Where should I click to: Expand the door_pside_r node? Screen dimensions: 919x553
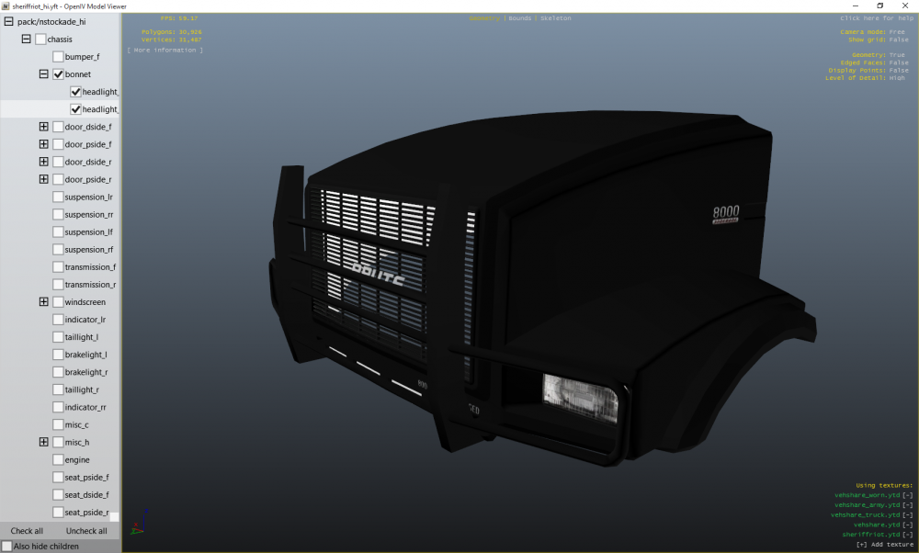coord(44,179)
